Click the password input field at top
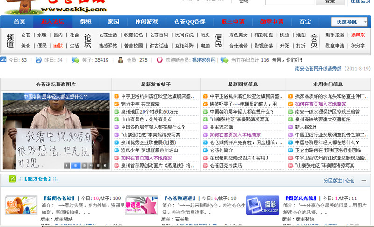 289,2
